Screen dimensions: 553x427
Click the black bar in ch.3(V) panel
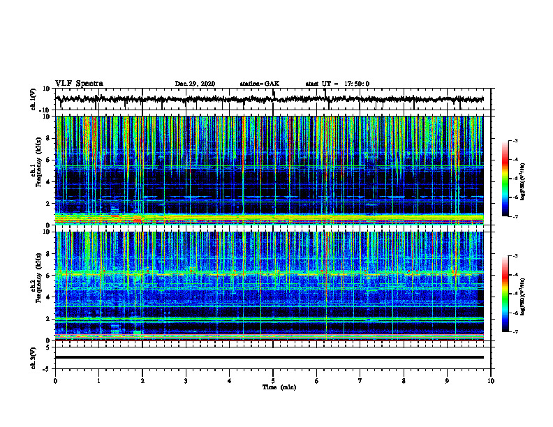[270, 357]
